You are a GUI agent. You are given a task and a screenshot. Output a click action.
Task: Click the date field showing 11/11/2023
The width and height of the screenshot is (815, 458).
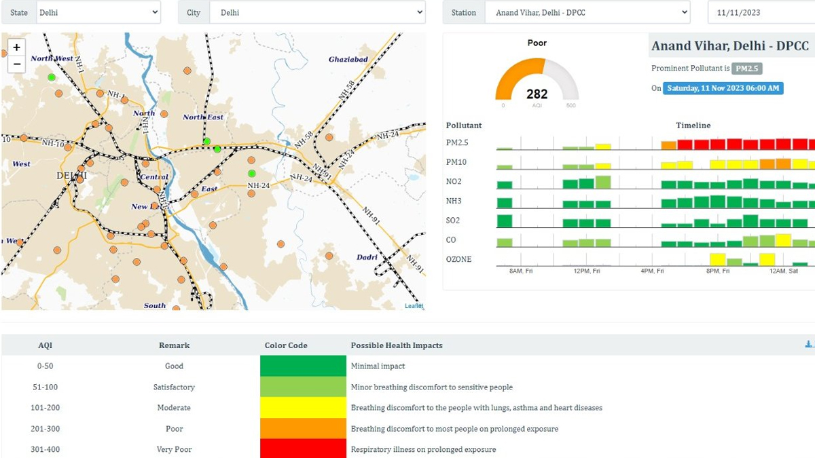coord(761,12)
